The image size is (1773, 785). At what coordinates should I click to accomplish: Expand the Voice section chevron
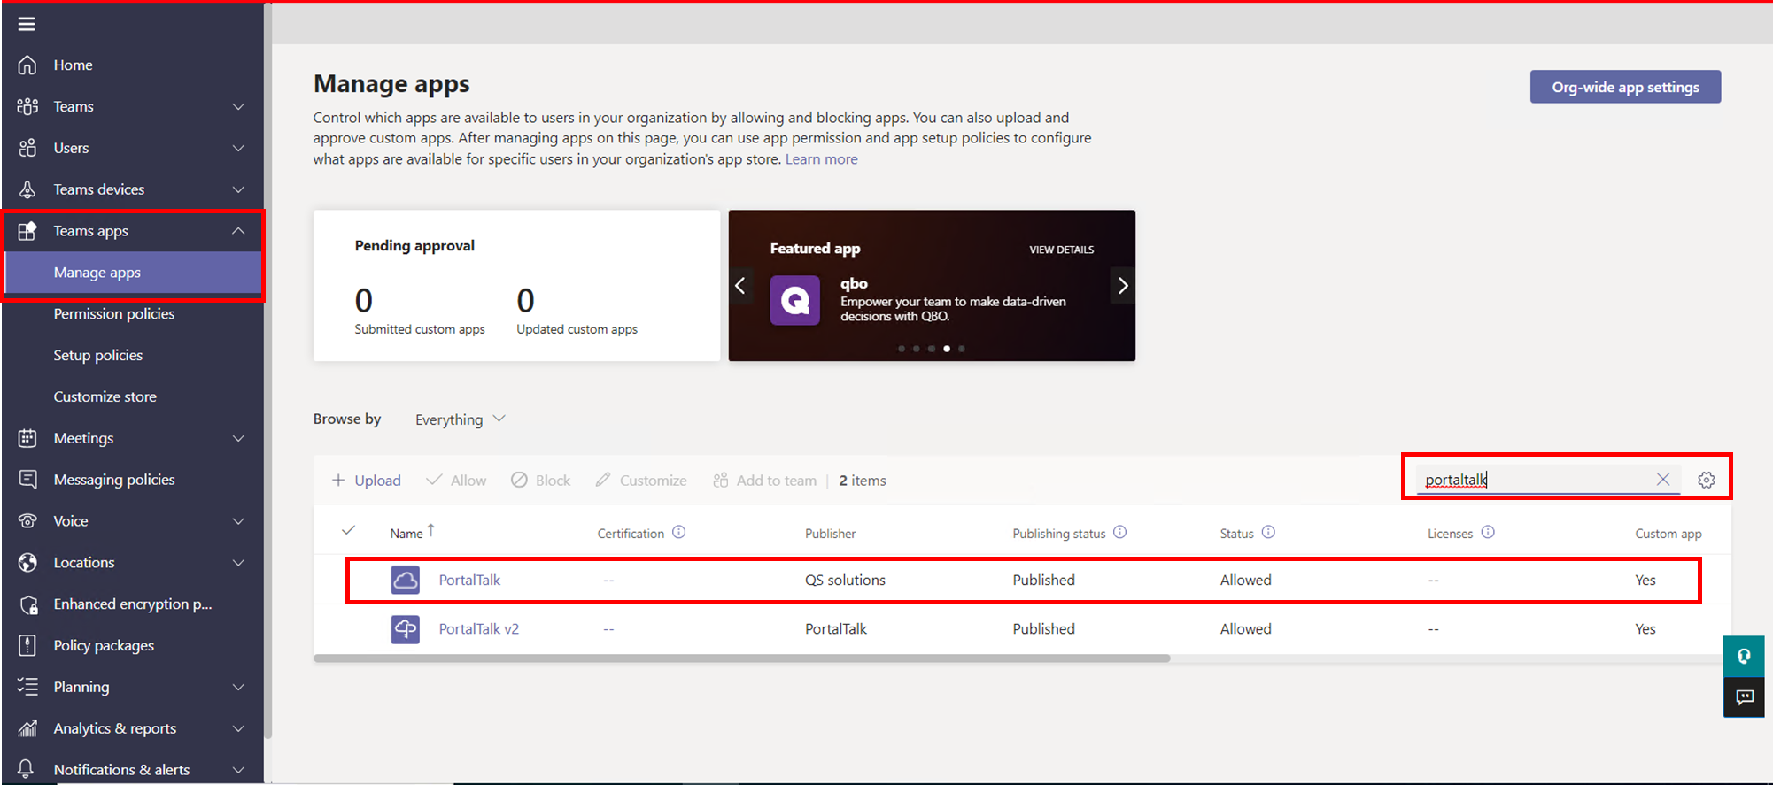(x=238, y=521)
